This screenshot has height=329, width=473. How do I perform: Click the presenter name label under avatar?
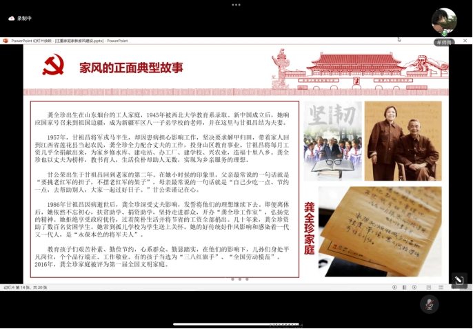444,42
